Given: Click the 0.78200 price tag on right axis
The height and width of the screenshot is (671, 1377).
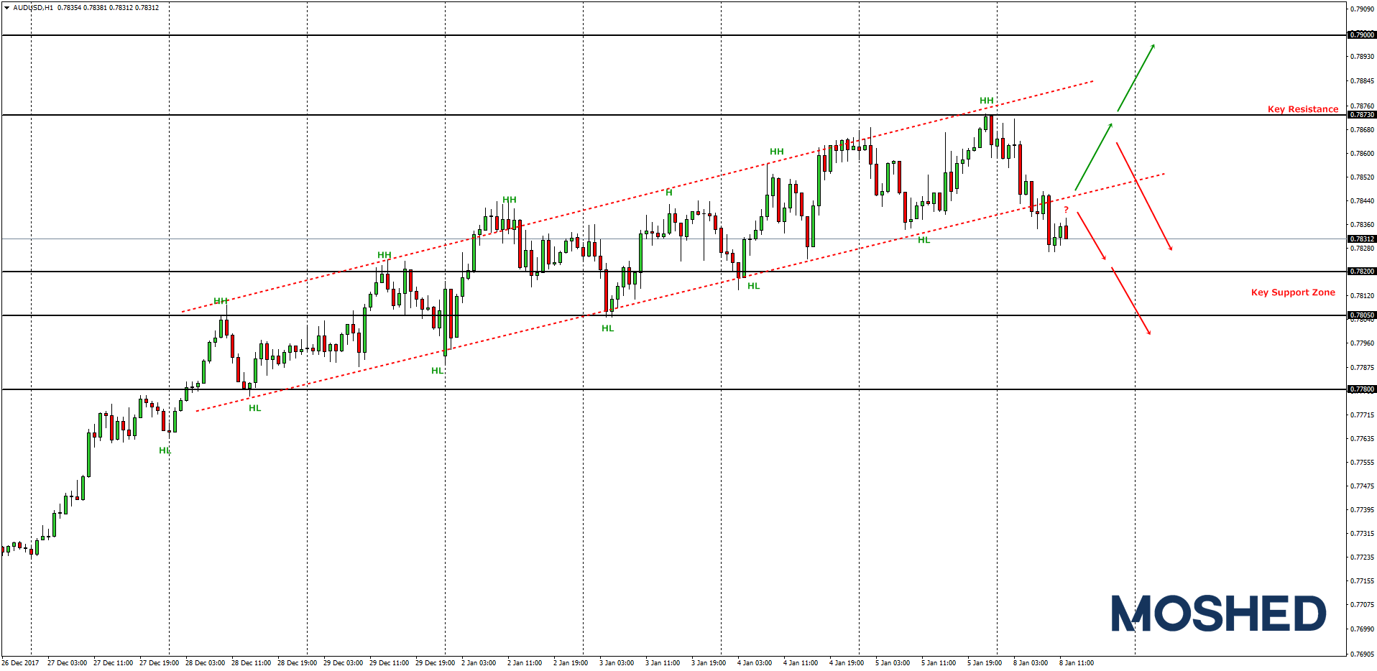Looking at the screenshot, I should tap(1360, 271).
